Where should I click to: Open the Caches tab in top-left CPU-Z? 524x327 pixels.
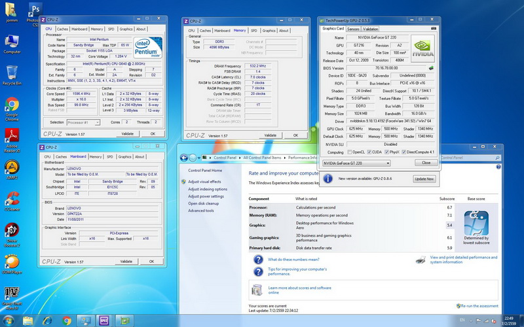coord(62,29)
